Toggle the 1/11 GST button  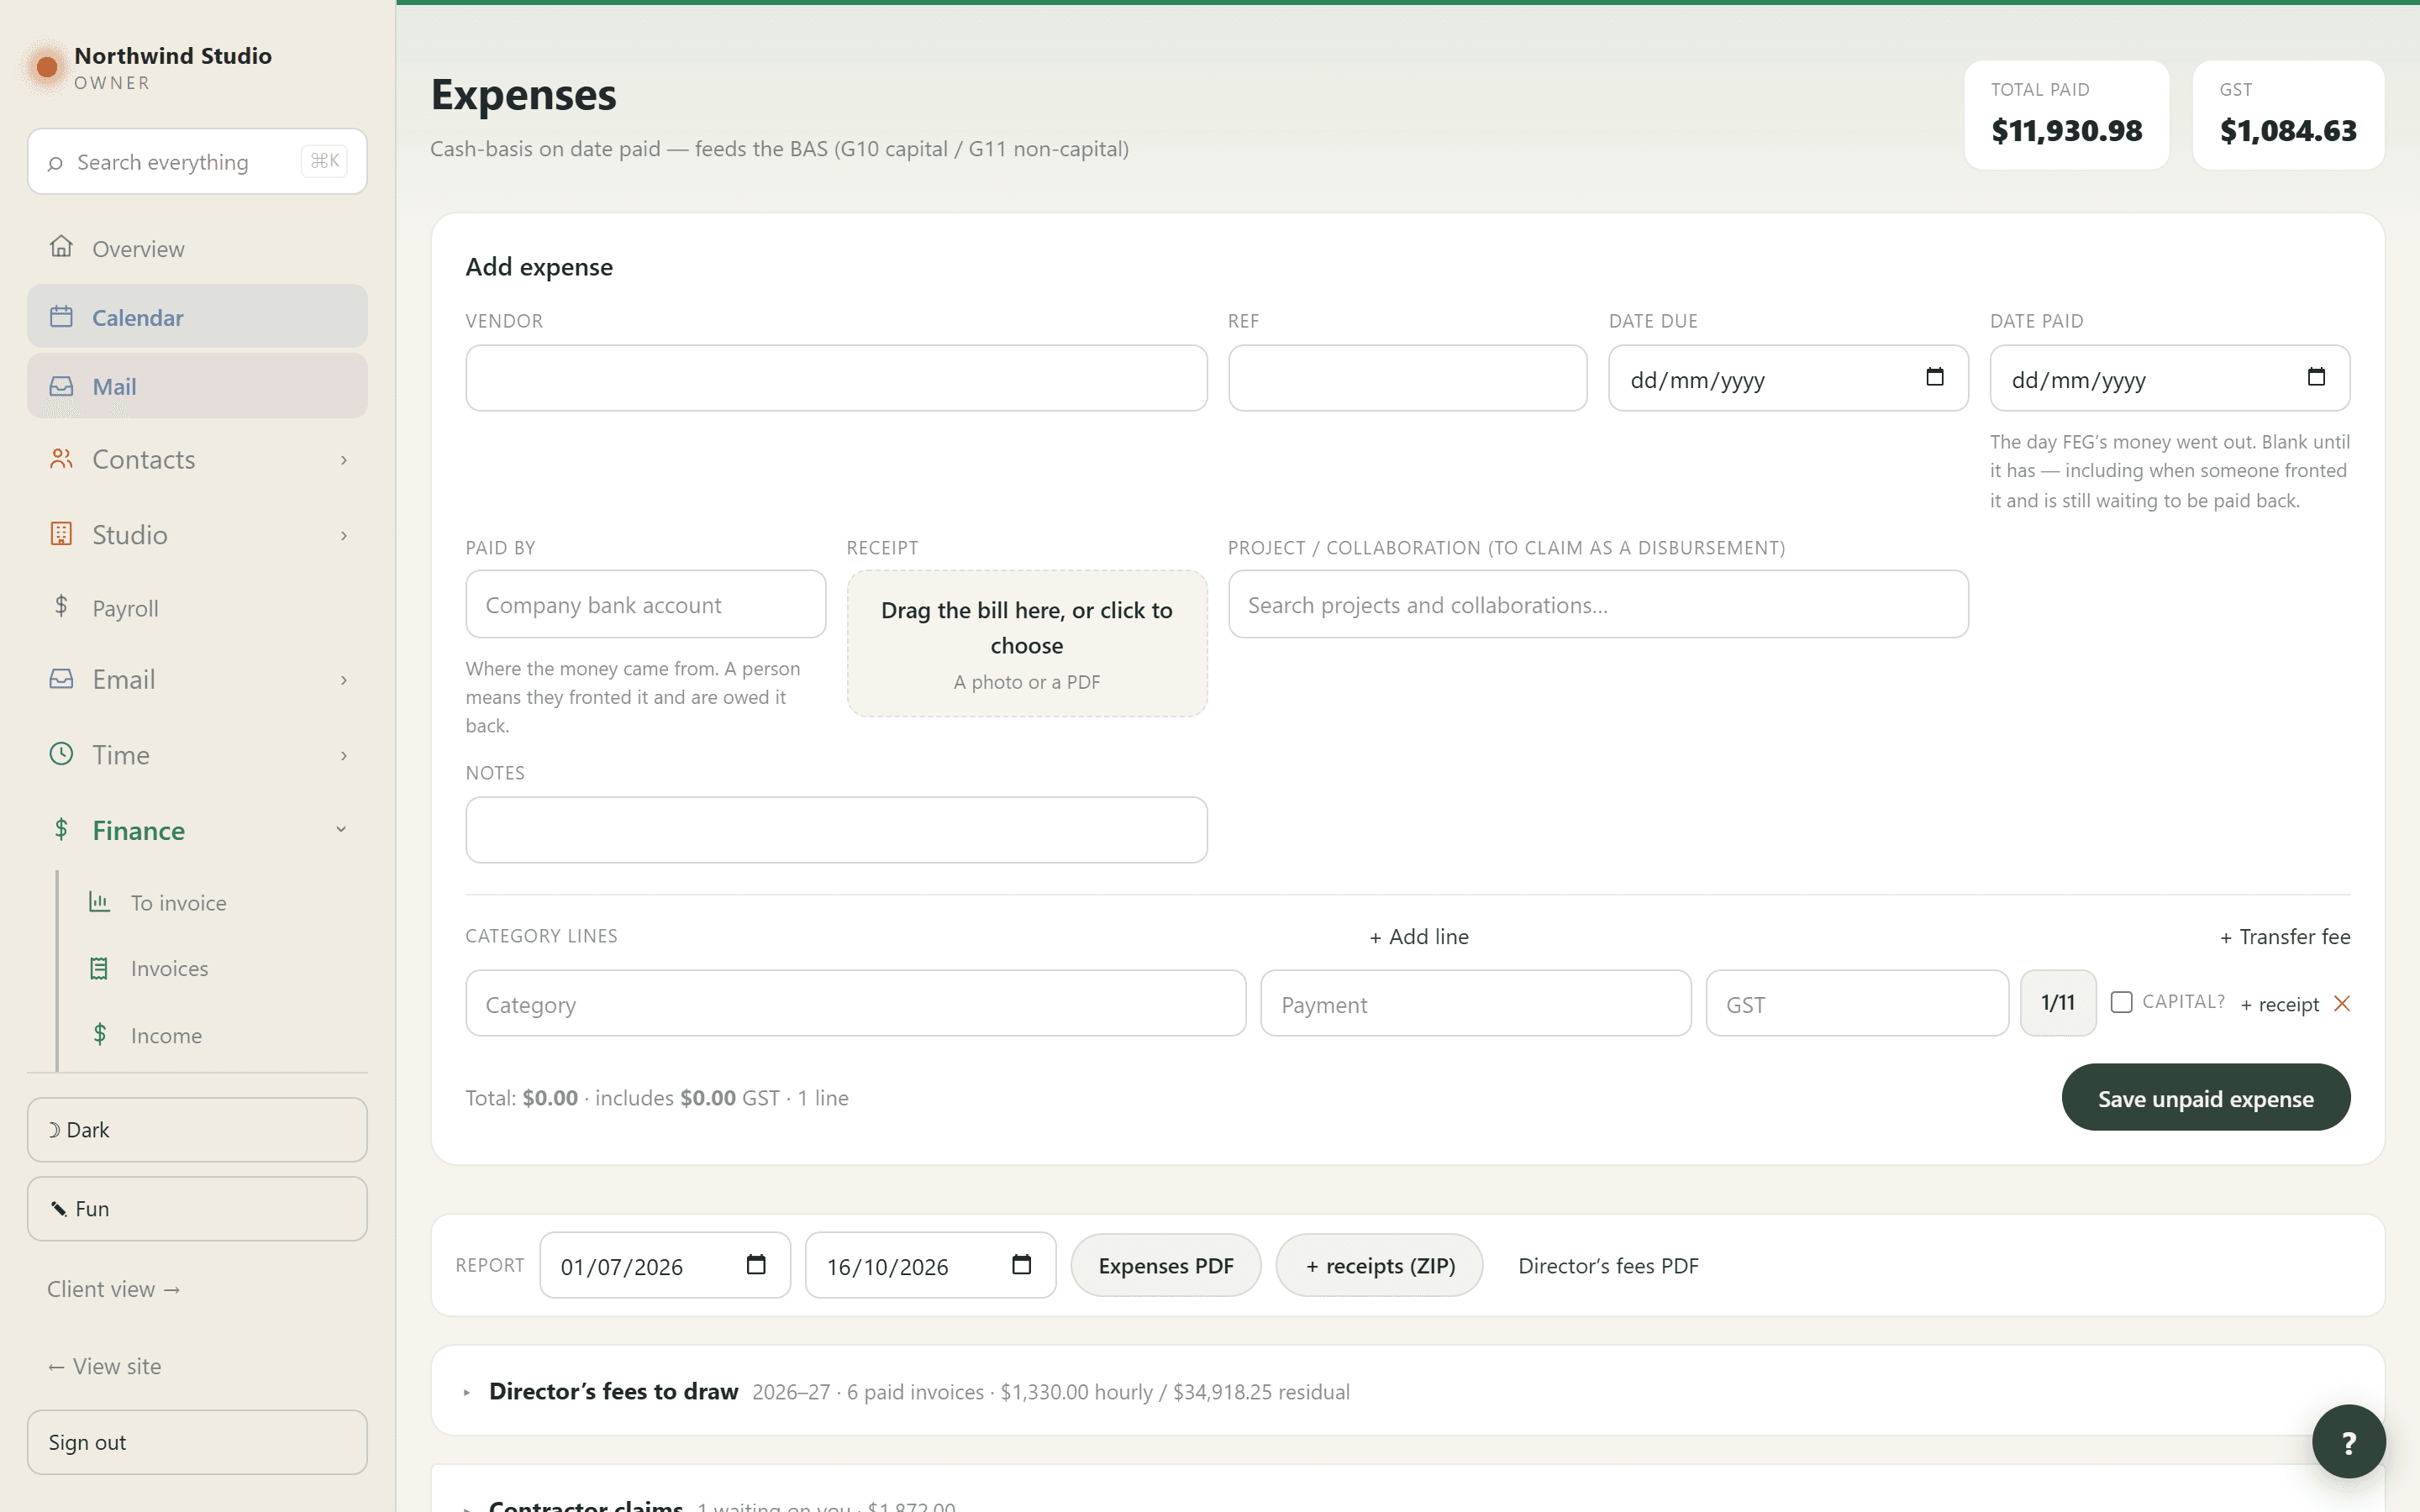[x=2058, y=1003]
